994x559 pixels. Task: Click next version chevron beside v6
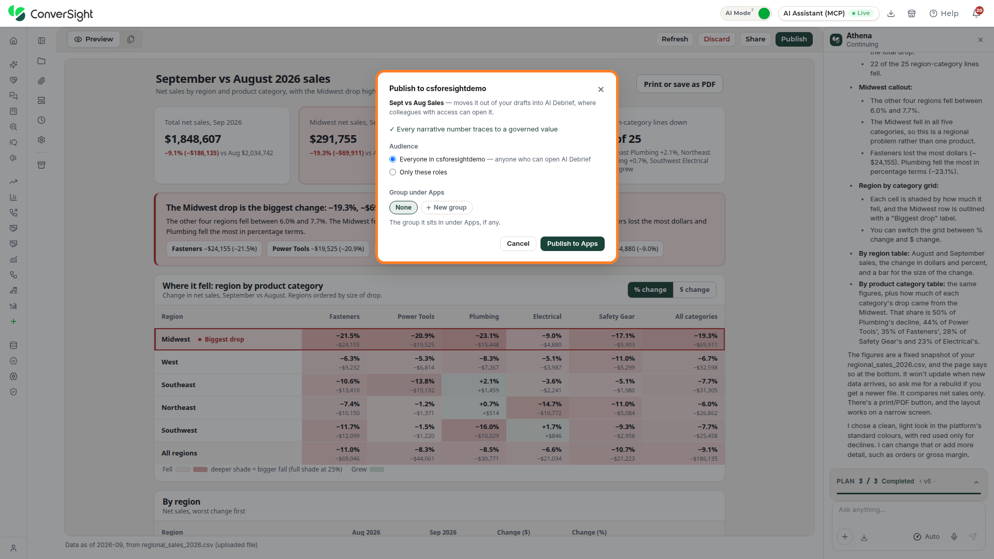(x=934, y=481)
